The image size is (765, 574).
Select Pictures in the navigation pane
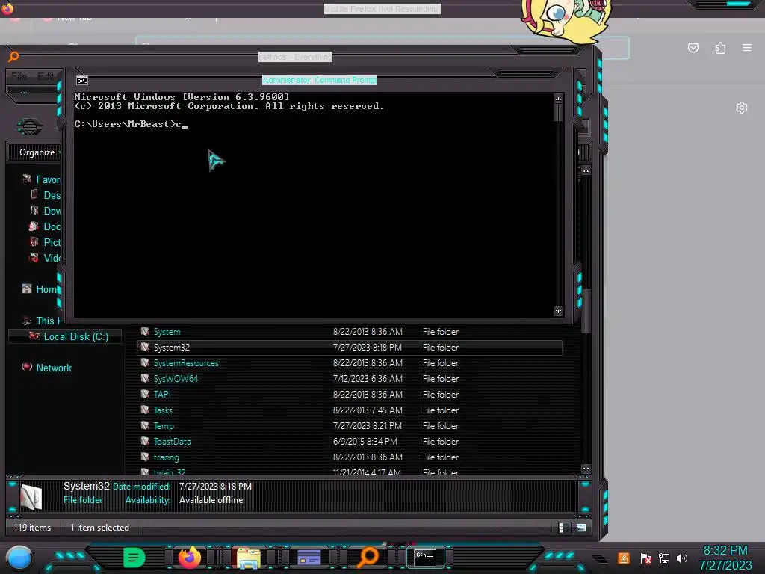[46, 242]
